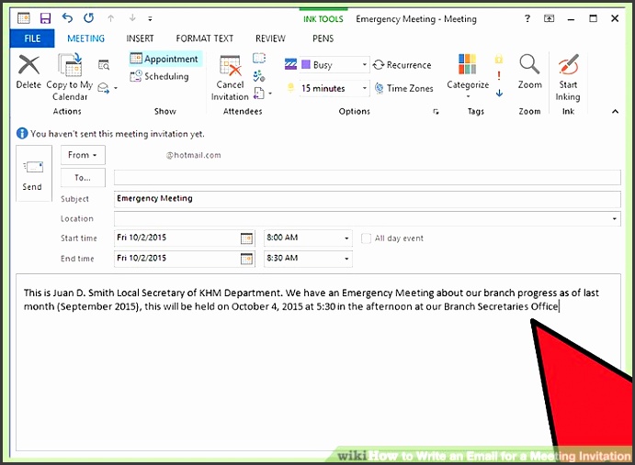Click the Delete meeting icon

point(28,66)
